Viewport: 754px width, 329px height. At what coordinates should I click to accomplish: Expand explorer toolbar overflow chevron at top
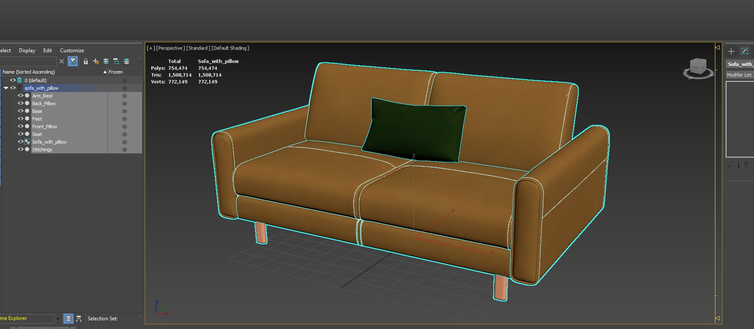point(139,58)
